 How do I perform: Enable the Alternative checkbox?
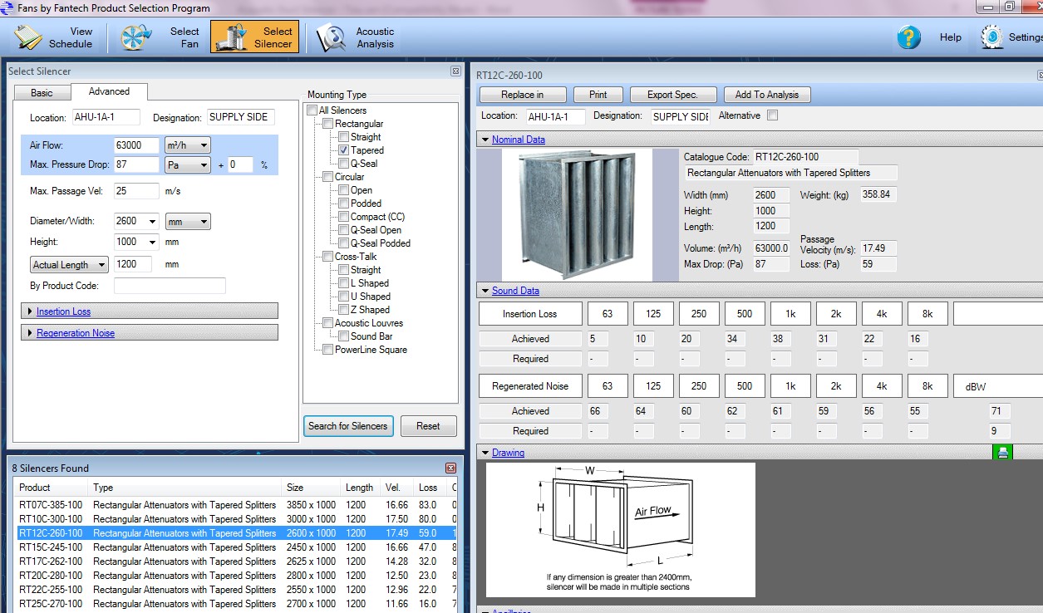pos(772,115)
